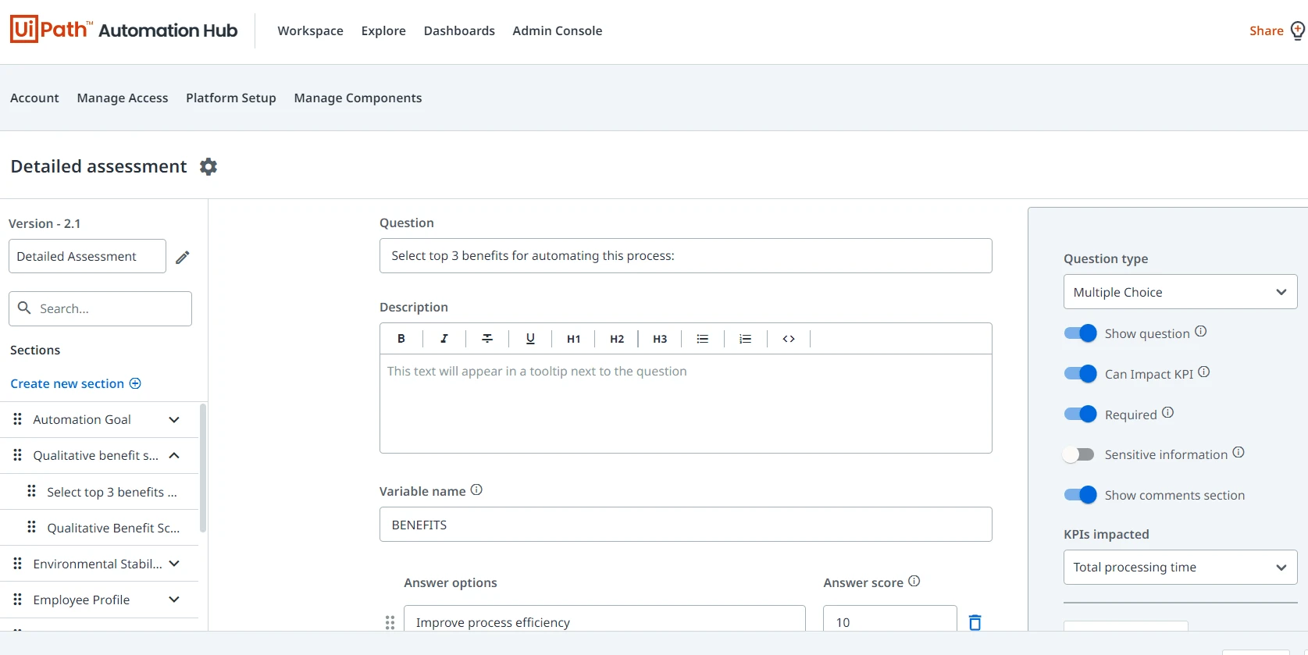Viewport: 1308px width, 655px height.
Task: Collapse the Qualitative benefit section
Action: [x=174, y=456]
